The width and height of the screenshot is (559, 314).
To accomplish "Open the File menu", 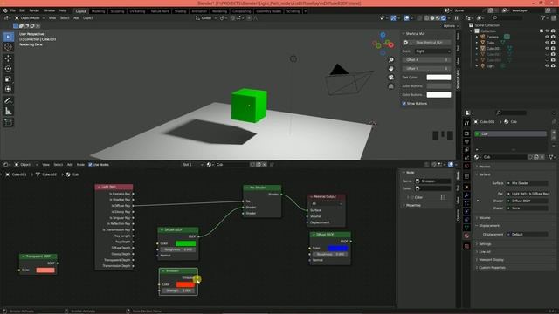I will coord(13,10).
